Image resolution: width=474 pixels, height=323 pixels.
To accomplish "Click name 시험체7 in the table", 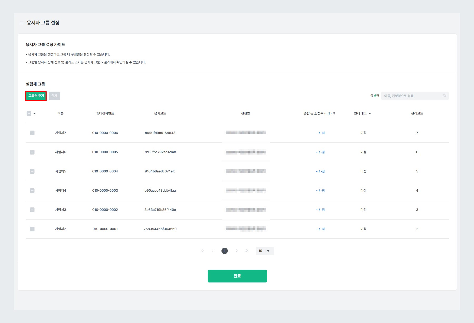I will coord(61,133).
